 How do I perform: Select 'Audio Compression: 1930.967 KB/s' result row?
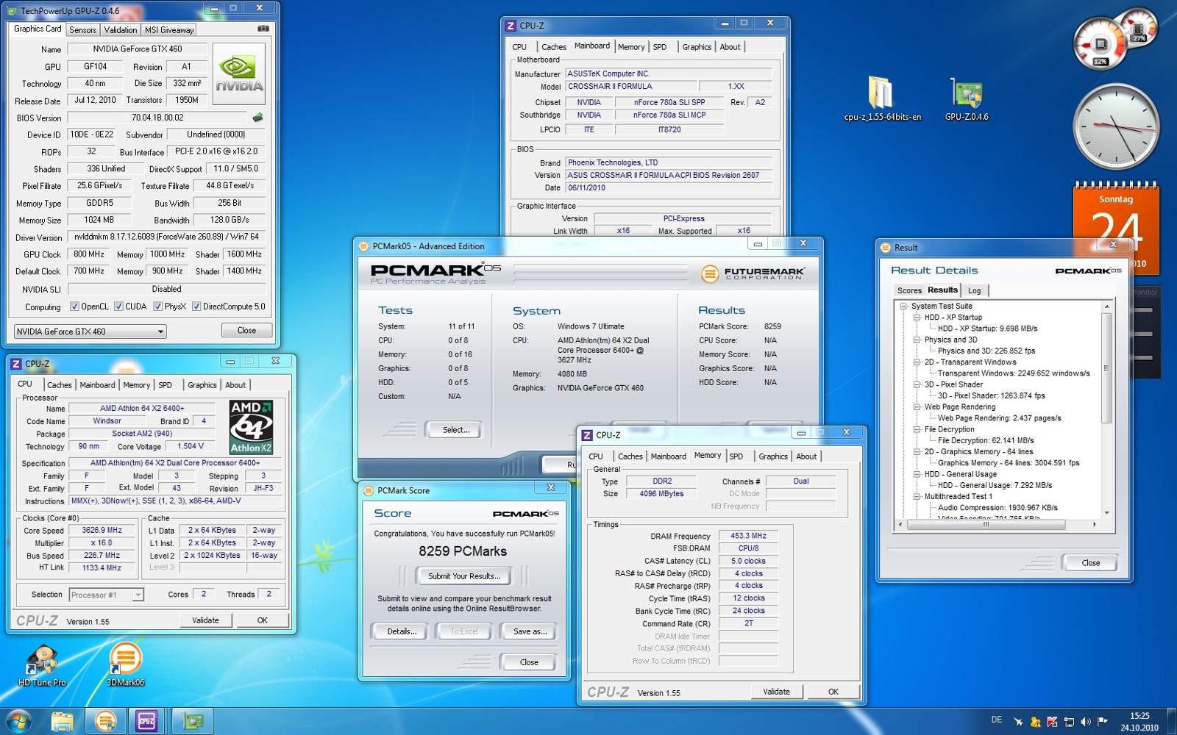coord(997,508)
